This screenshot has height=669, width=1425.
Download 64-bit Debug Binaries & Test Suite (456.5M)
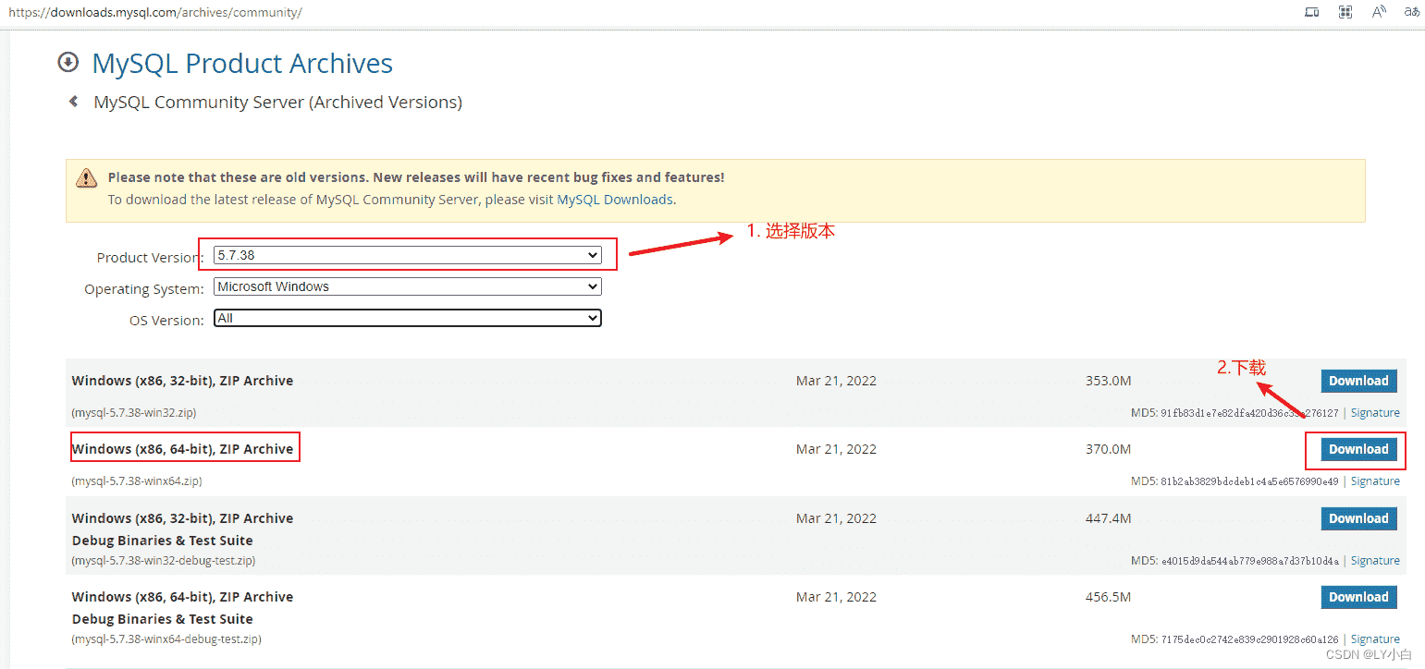point(1358,597)
